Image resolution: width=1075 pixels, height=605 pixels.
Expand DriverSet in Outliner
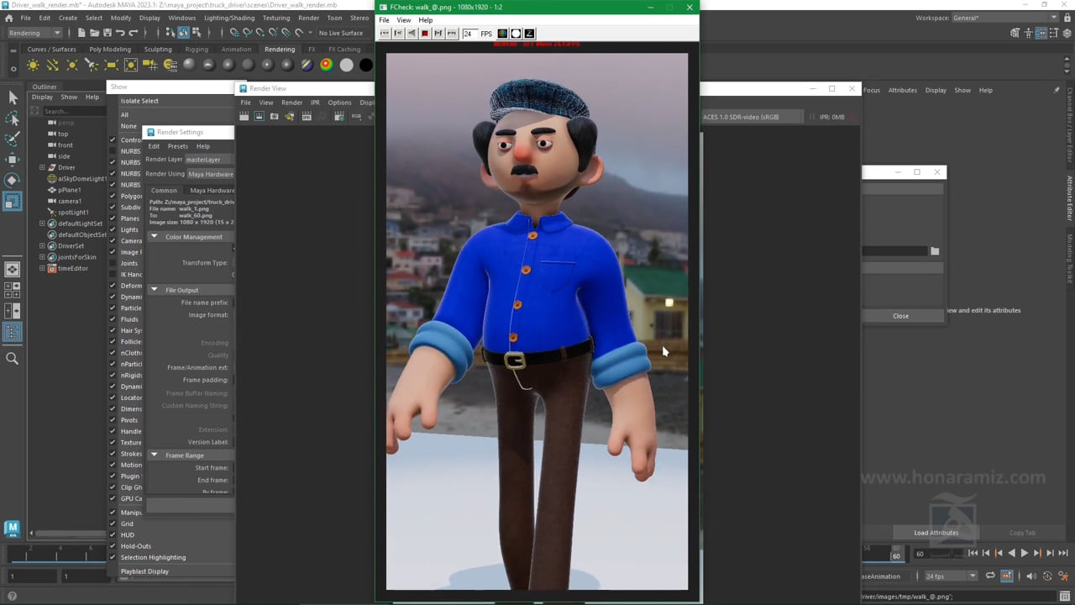[42, 246]
